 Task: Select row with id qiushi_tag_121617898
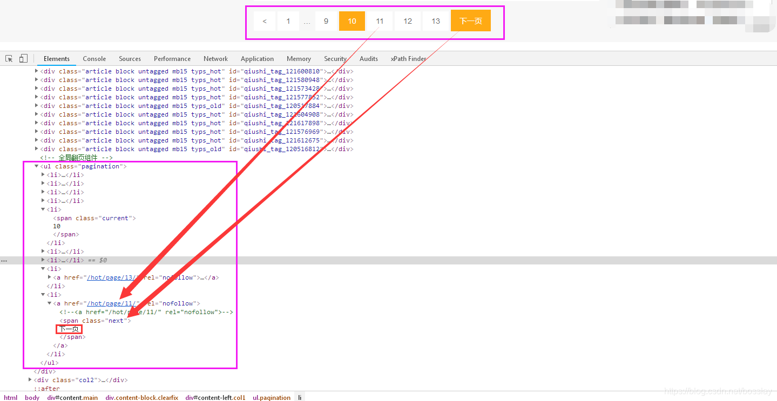coord(197,123)
